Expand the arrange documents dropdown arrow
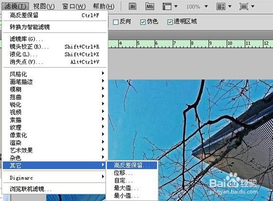 230,6
